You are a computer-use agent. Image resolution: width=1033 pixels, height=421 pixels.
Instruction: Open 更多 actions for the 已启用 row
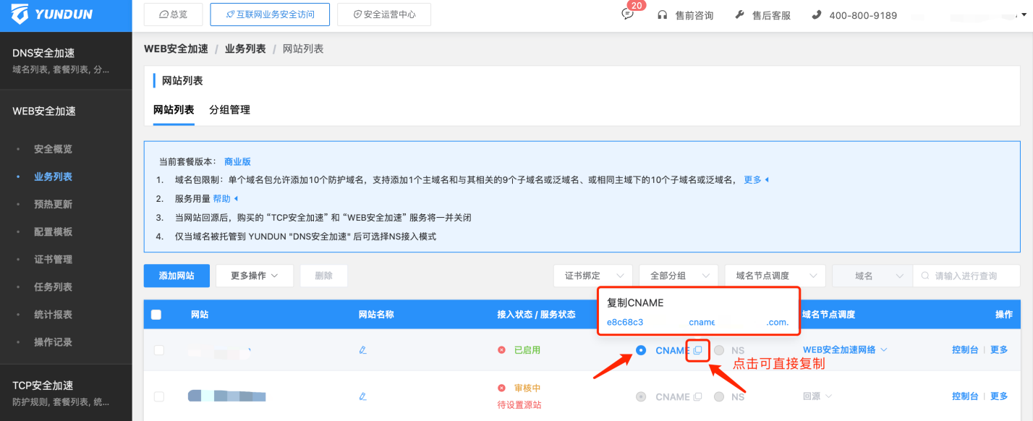coord(999,350)
